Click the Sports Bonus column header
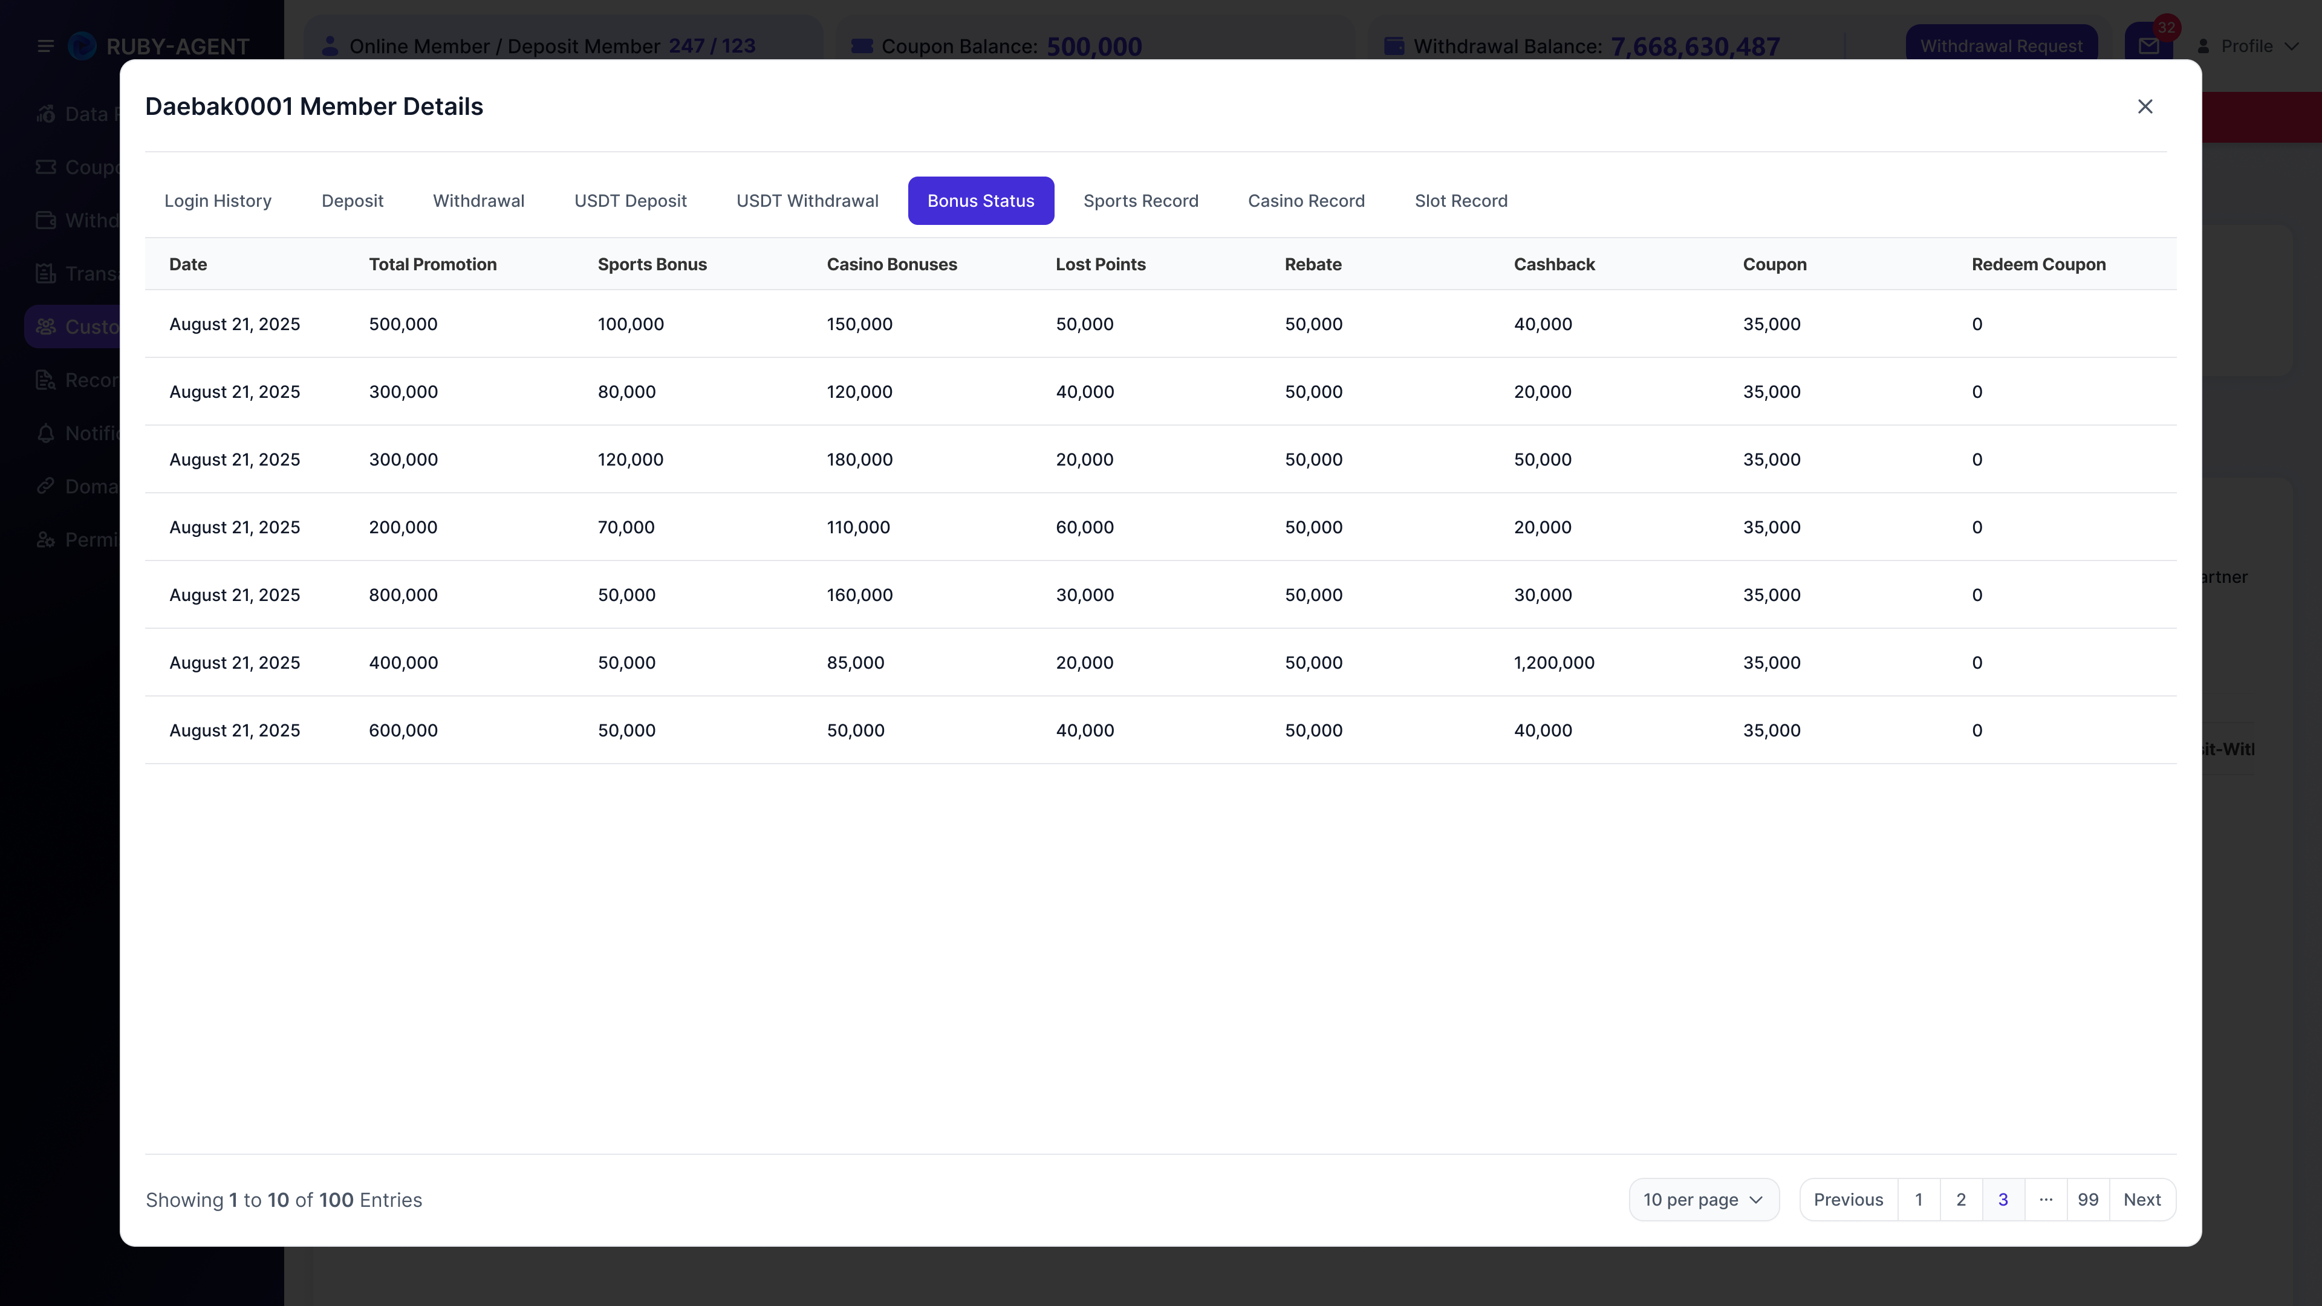Viewport: 2322px width, 1306px height. pyautogui.click(x=652, y=264)
